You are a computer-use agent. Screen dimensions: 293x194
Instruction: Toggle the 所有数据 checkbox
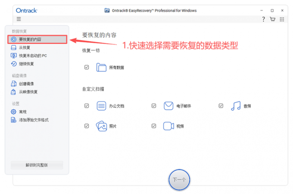87,67
